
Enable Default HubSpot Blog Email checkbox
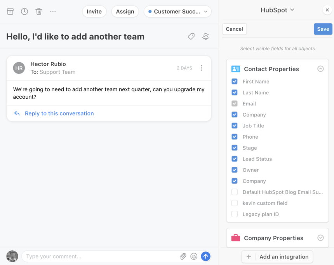click(235, 192)
